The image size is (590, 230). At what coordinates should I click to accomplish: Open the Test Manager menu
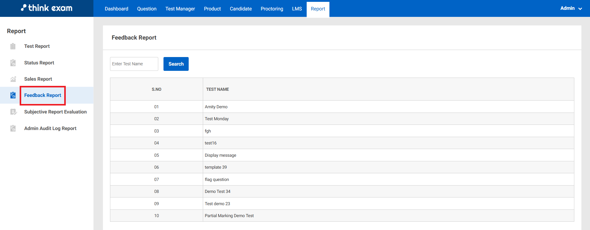(x=180, y=9)
